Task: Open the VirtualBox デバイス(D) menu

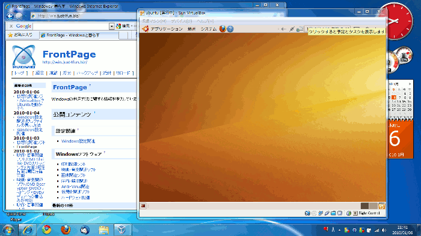Action: pos(182,21)
